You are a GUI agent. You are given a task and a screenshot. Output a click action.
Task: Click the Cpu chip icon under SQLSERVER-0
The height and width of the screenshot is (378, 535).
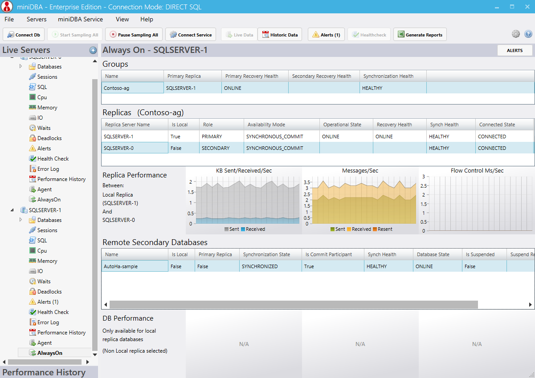33,97
